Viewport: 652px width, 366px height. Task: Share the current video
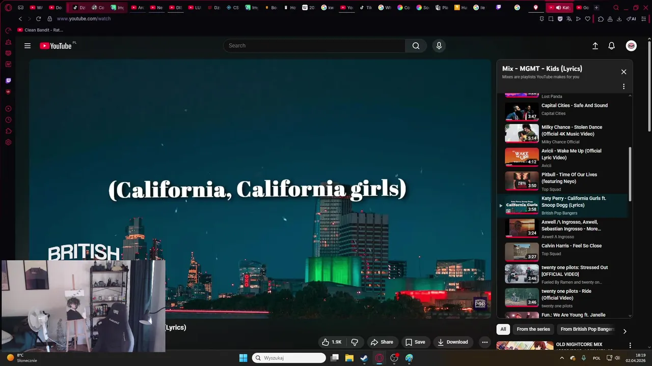point(382,342)
